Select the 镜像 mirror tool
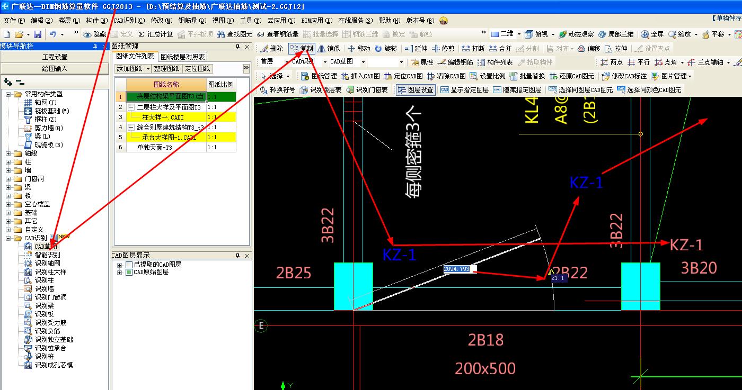 tap(329, 48)
